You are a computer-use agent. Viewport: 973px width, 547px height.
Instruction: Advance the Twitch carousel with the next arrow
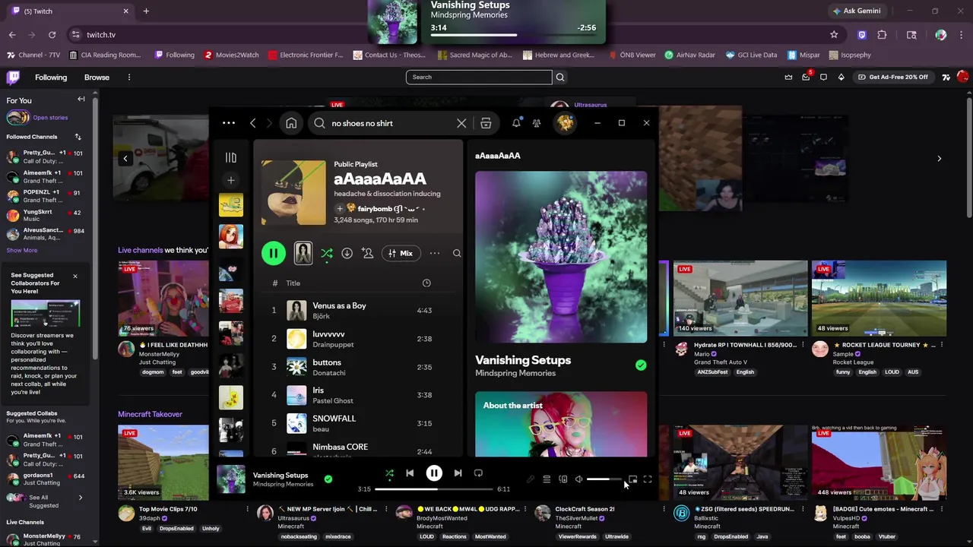939,159
